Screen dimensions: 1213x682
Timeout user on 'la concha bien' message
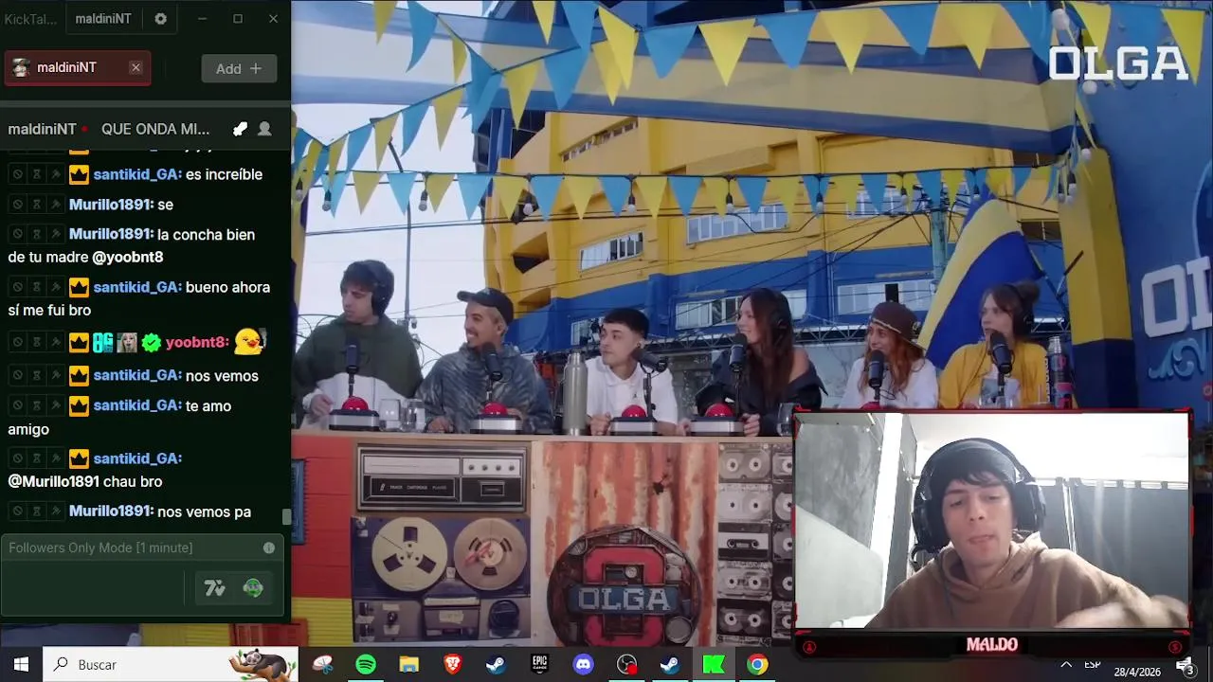pyautogui.click(x=36, y=234)
